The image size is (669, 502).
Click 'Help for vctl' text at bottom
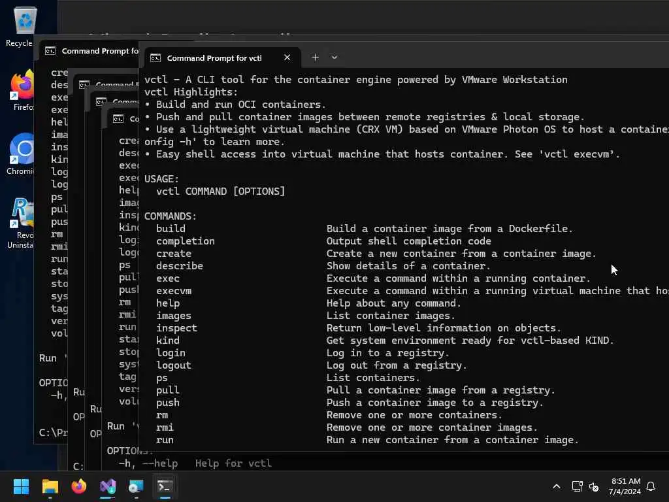pyautogui.click(x=233, y=463)
